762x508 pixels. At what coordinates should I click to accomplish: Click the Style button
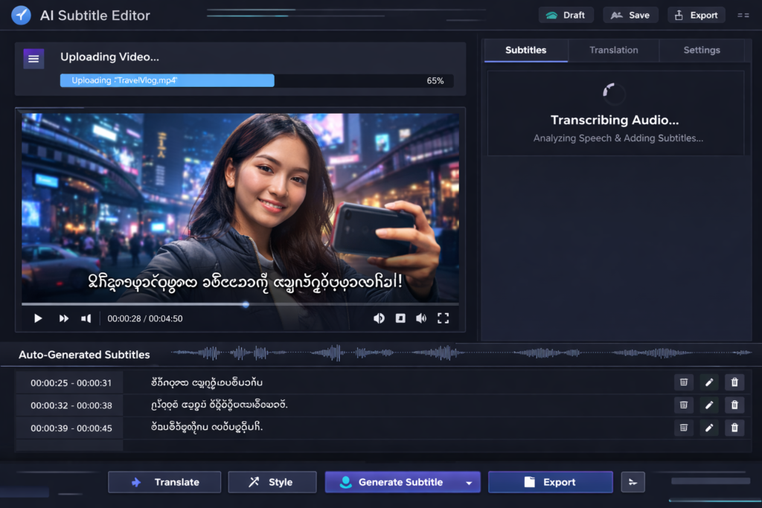pyautogui.click(x=269, y=482)
